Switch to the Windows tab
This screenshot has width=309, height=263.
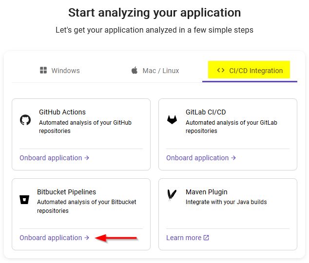click(59, 71)
